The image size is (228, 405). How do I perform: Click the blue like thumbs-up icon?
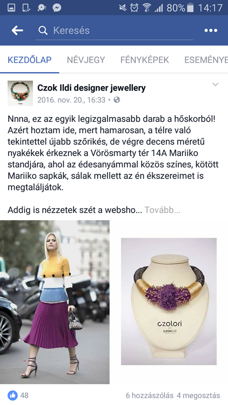coord(13,395)
